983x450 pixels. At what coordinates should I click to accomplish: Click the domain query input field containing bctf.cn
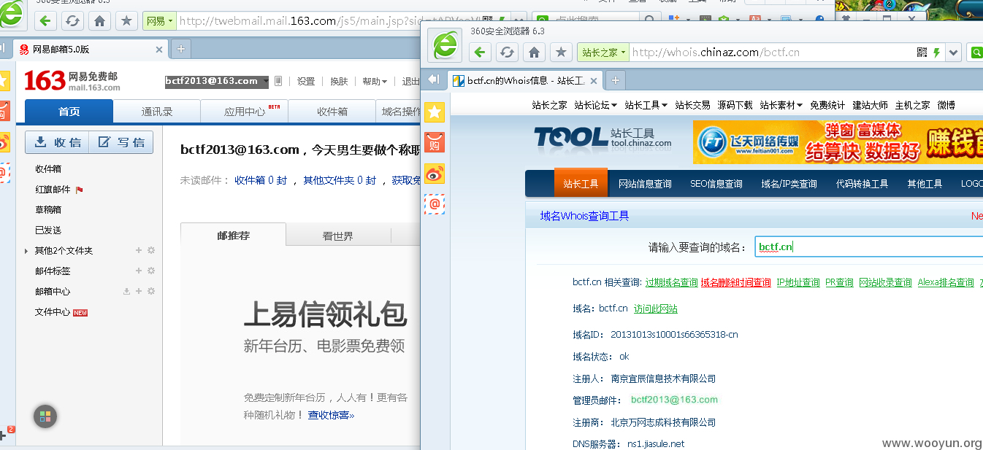click(869, 247)
